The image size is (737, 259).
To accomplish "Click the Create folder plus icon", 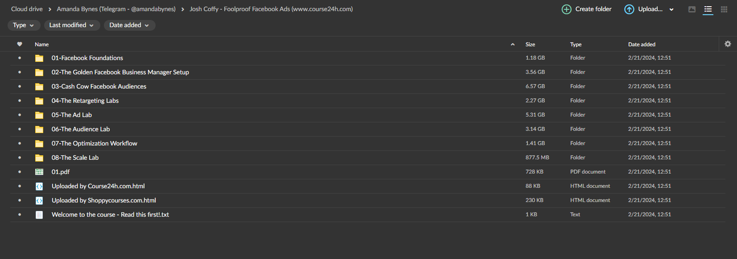I will [x=566, y=9].
